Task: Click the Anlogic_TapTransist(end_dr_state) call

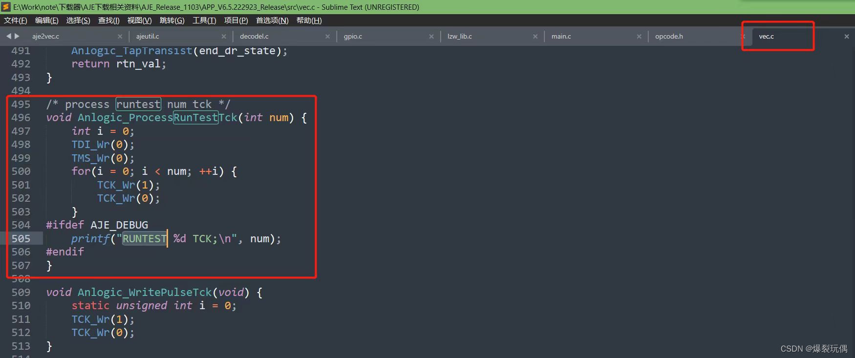Action: (x=179, y=51)
